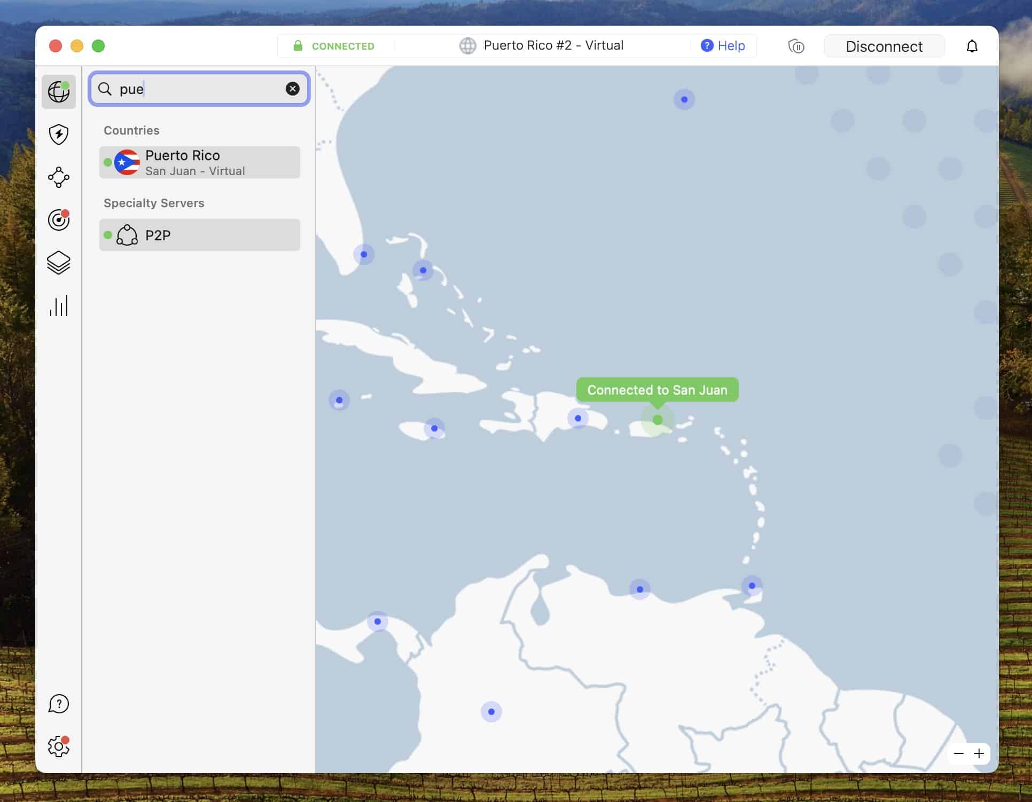Click Connected to San Juan tooltip
Viewport: 1032px width, 802px height.
657,390
